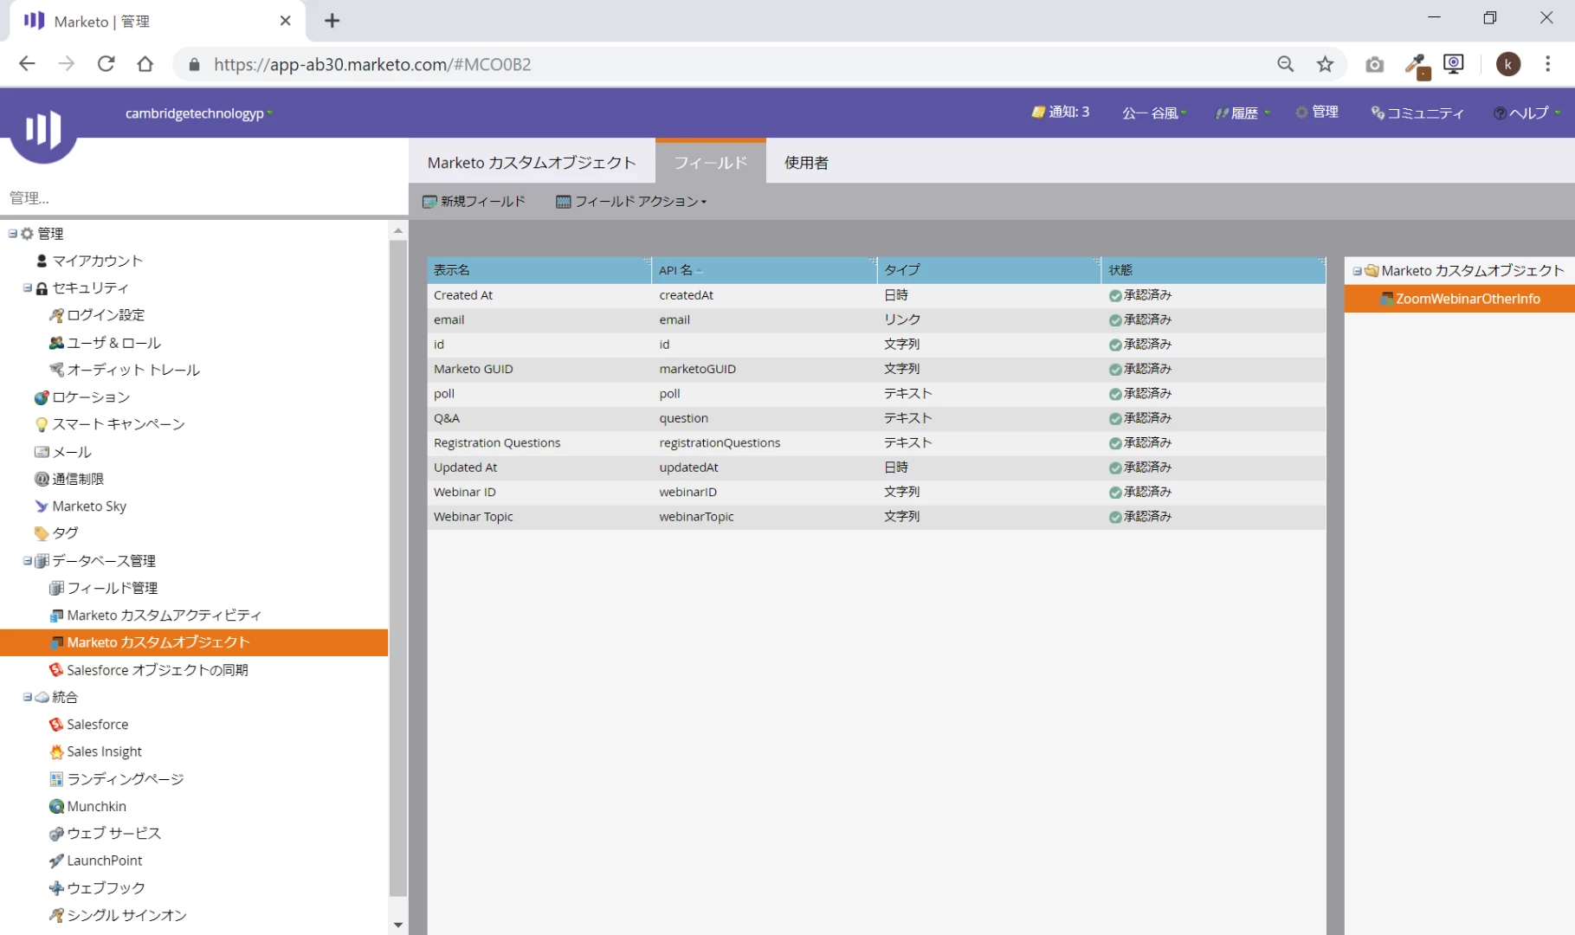Click the Marketo Sky bird icon
Viewport: 1575px width, 935px height.
click(x=42, y=506)
